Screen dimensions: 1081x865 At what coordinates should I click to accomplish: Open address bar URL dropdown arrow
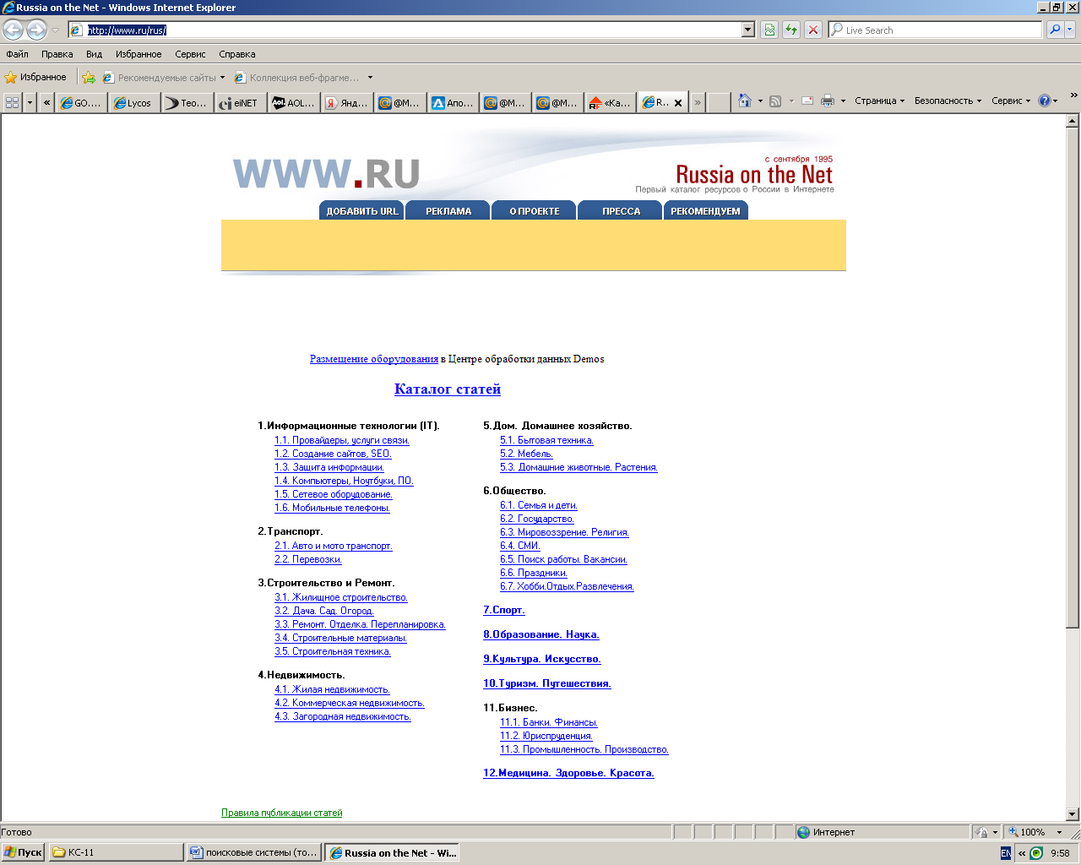pos(747,30)
